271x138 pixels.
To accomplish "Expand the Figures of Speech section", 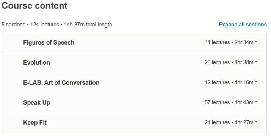I will 134,43.
